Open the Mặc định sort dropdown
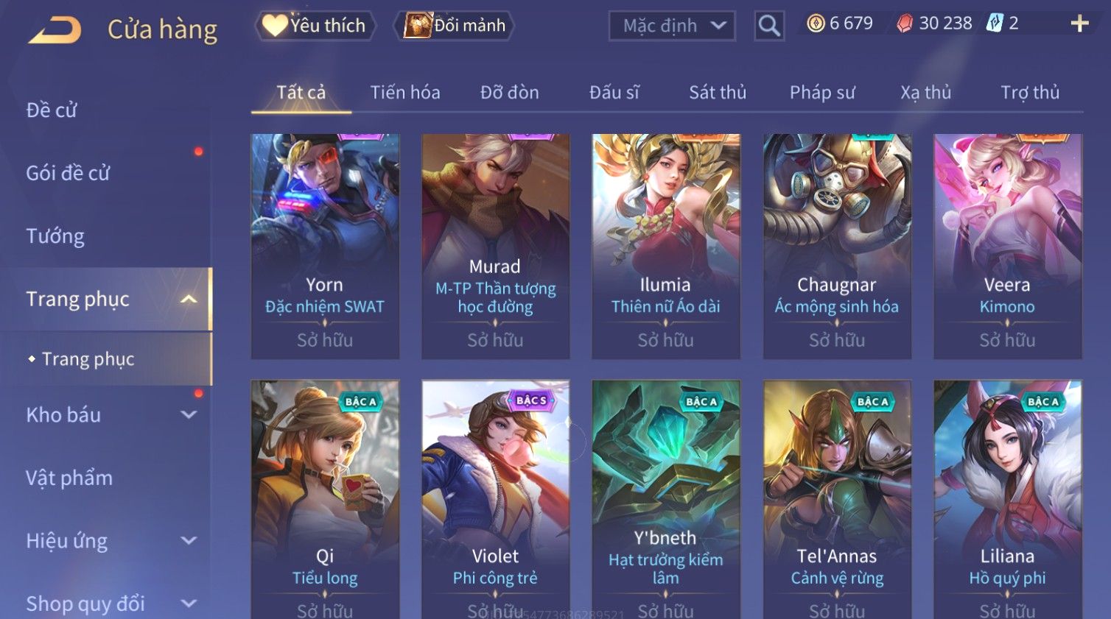Viewport: 1111px width, 619px height. coord(672,26)
